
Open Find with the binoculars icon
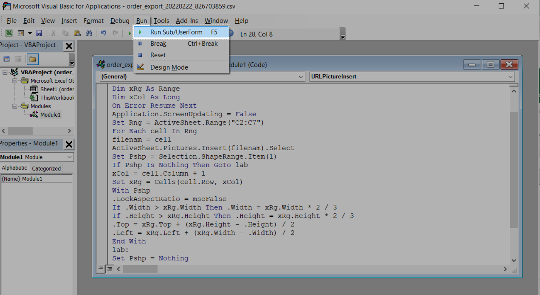(89, 33)
